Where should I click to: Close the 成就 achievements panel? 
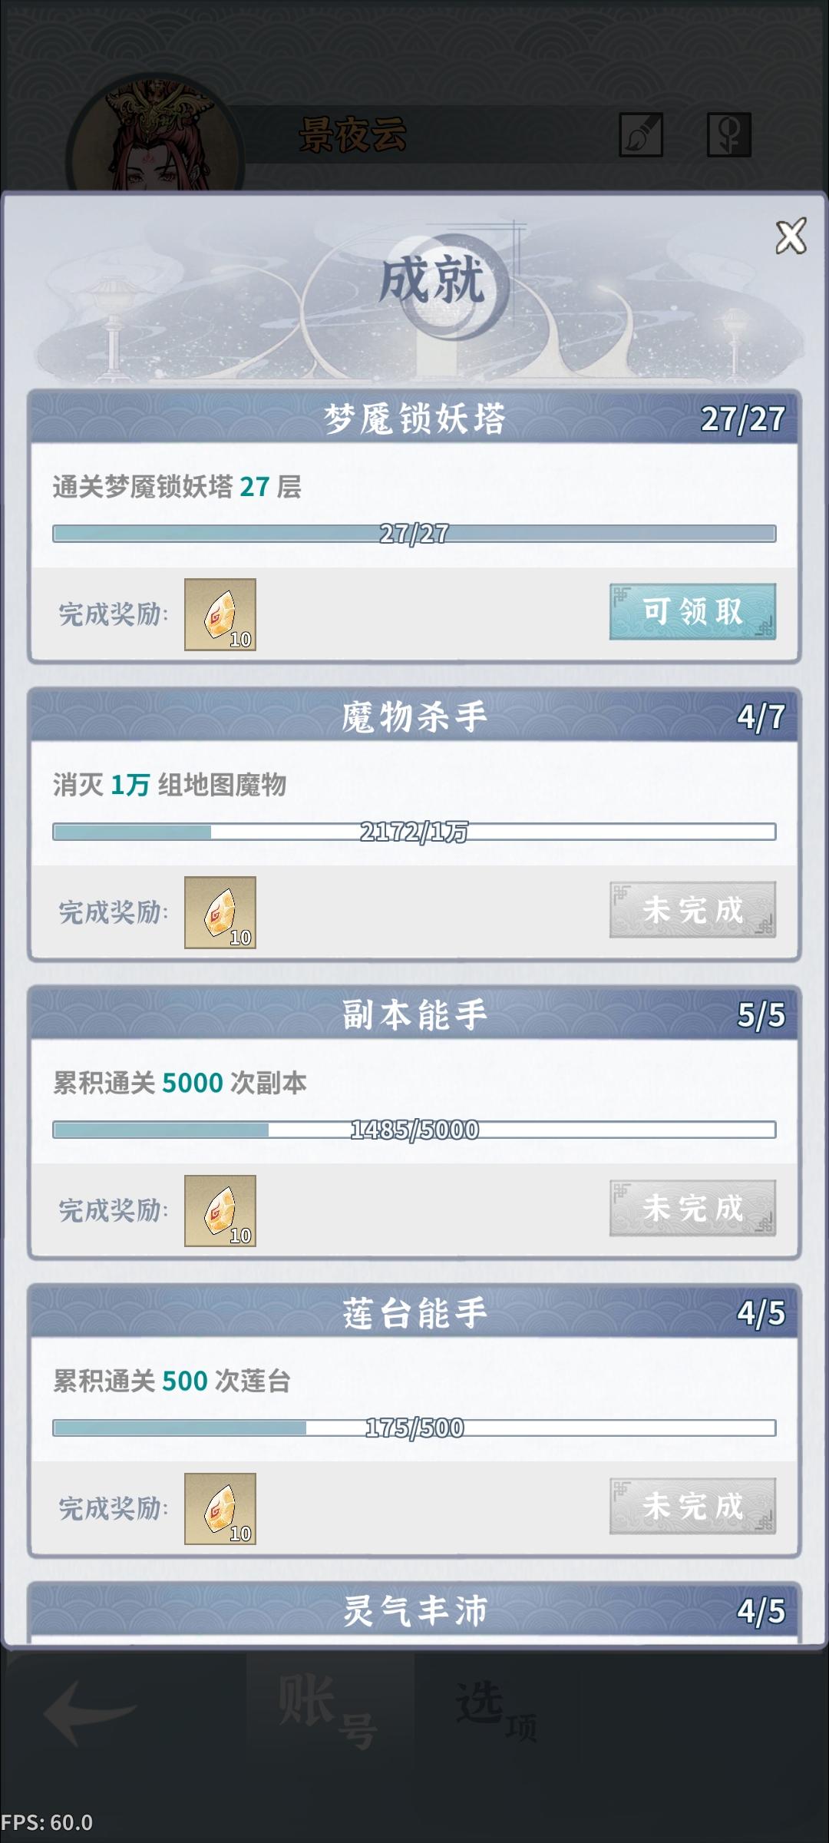coord(791,236)
